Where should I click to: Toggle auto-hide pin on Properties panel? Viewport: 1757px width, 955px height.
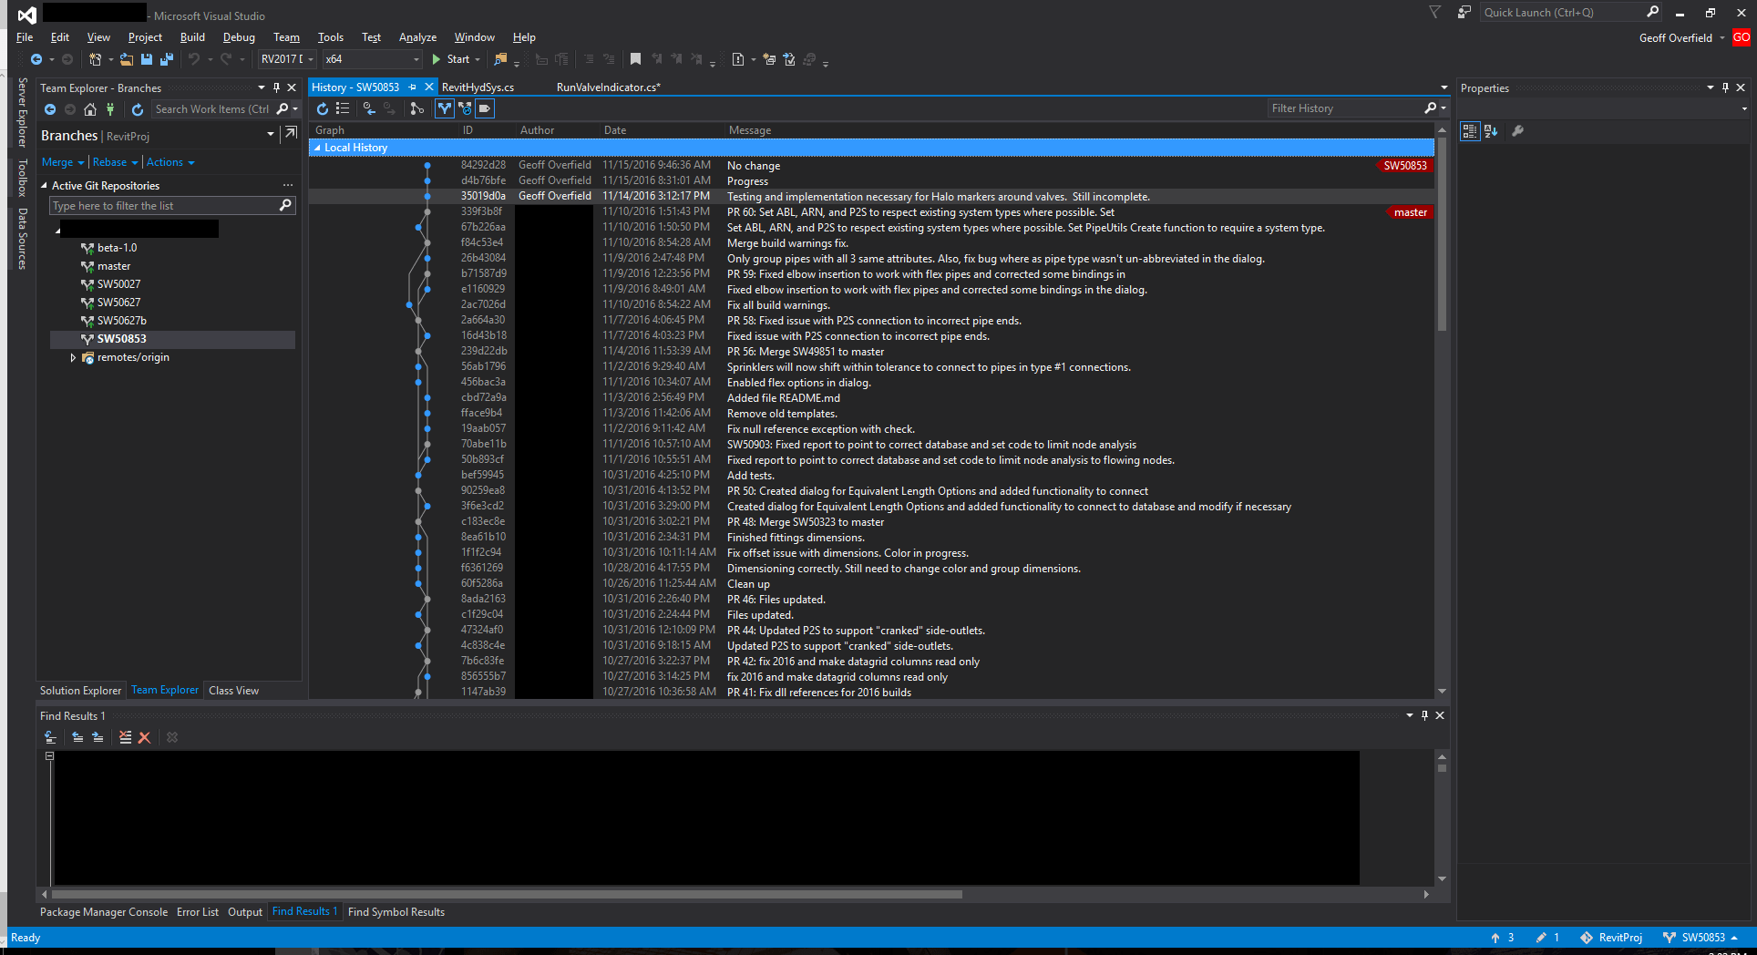(x=1725, y=87)
